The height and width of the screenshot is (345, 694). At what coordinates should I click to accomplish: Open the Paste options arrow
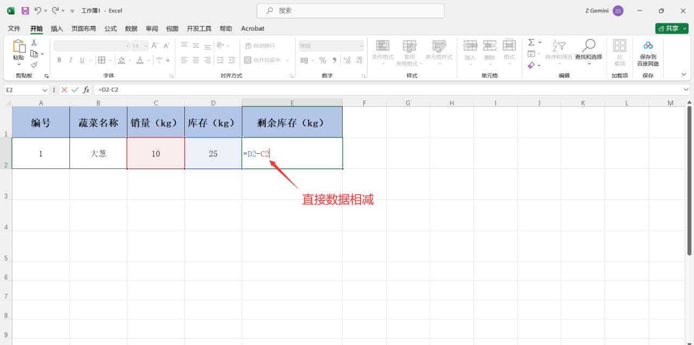(18, 63)
